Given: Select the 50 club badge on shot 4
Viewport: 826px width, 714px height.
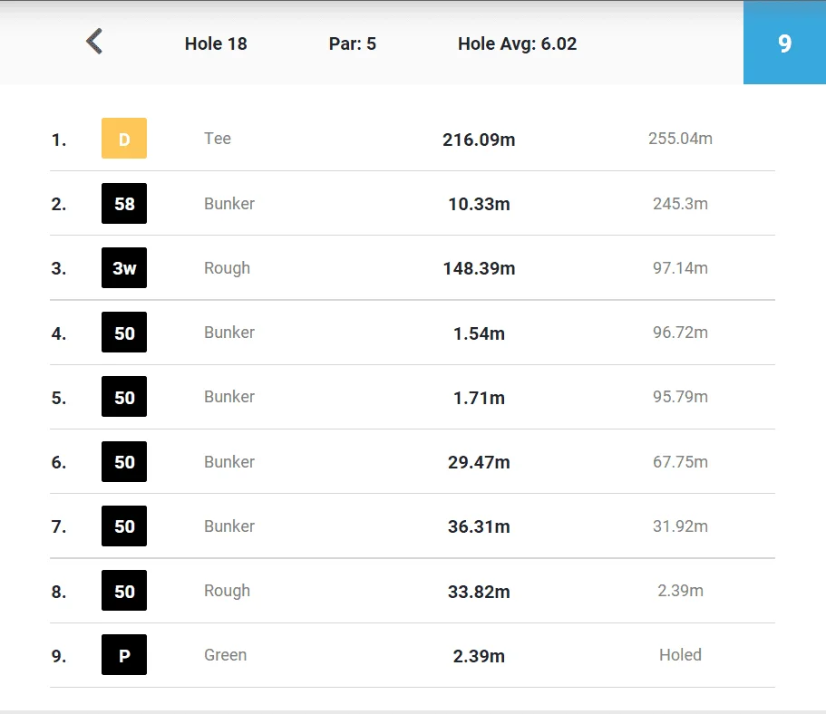Looking at the screenshot, I should pos(124,333).
